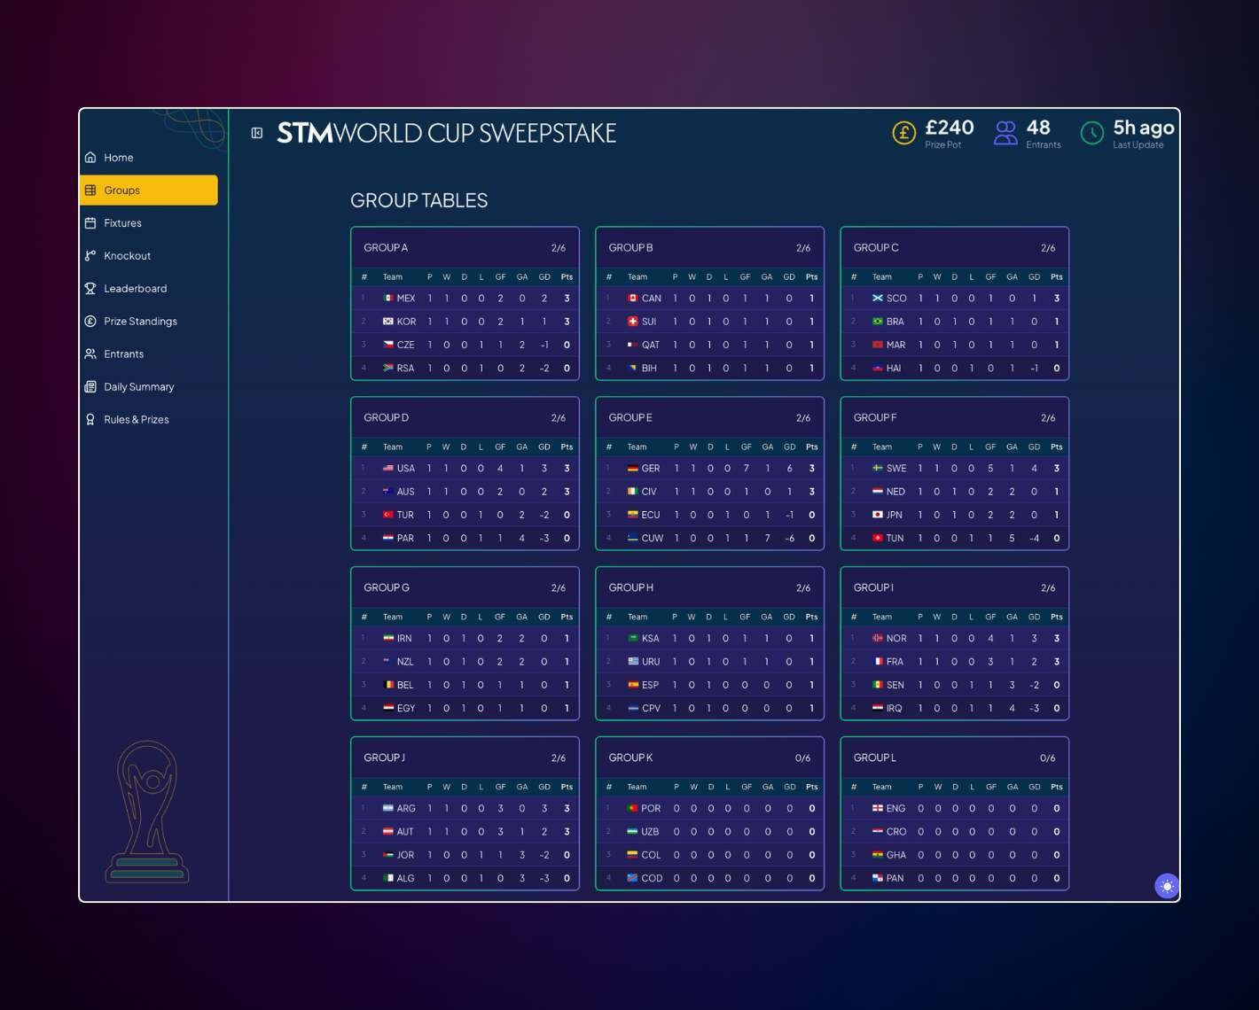The height and width of the screenshot is (1010, 1259).
Task: Click the Home house icon
Action: click(x=90, y=158)
